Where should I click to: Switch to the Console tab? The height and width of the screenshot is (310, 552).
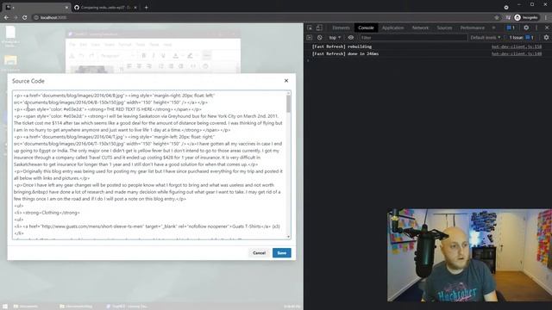(366, 28)
